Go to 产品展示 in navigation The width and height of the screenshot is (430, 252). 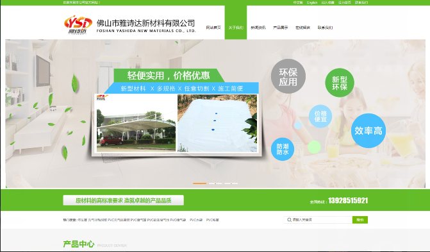(280, 28)
